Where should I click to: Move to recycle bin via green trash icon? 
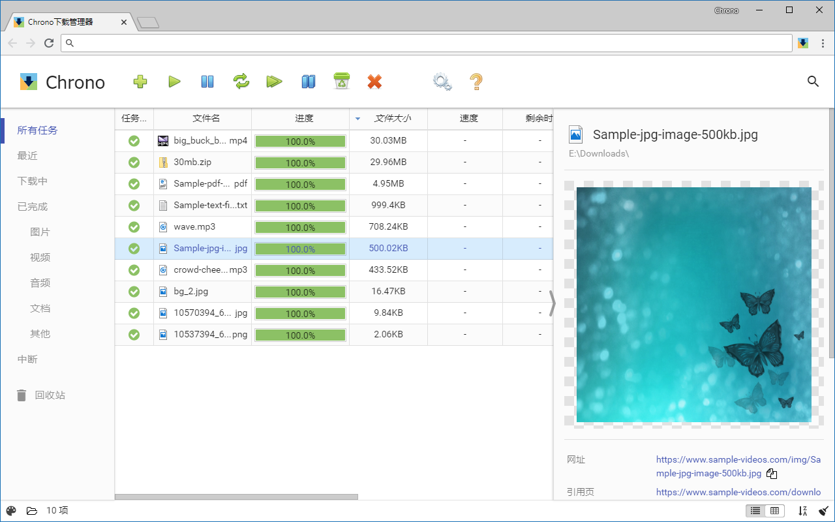click(x=342, y=81)
